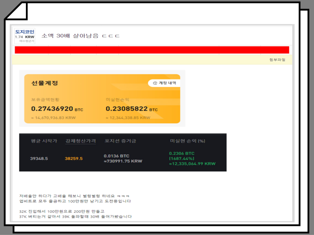Screen dimensions: 314x235
Task: Click the line starting 업비트로 모두 출금하고
Action: click(75, 201)
